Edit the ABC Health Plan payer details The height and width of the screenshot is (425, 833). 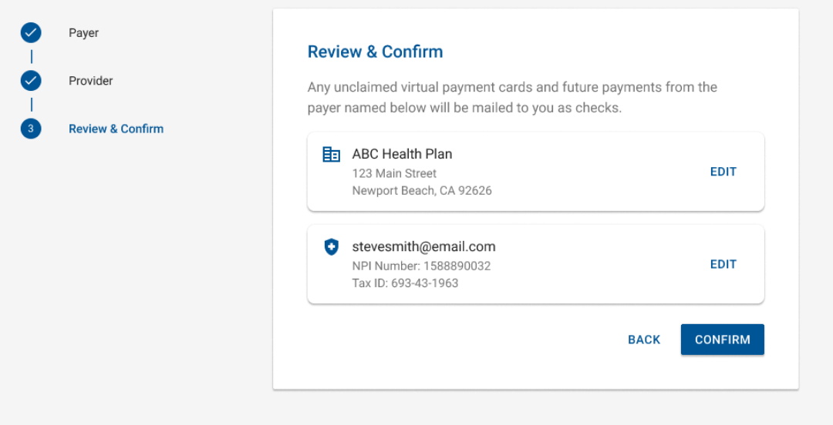(x=723, y=172)
